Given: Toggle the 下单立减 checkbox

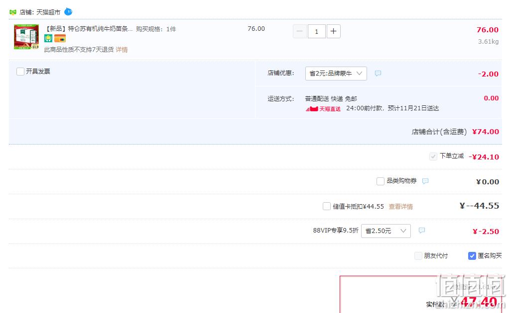Looking at the screenshot, I should tap(433, 156).
